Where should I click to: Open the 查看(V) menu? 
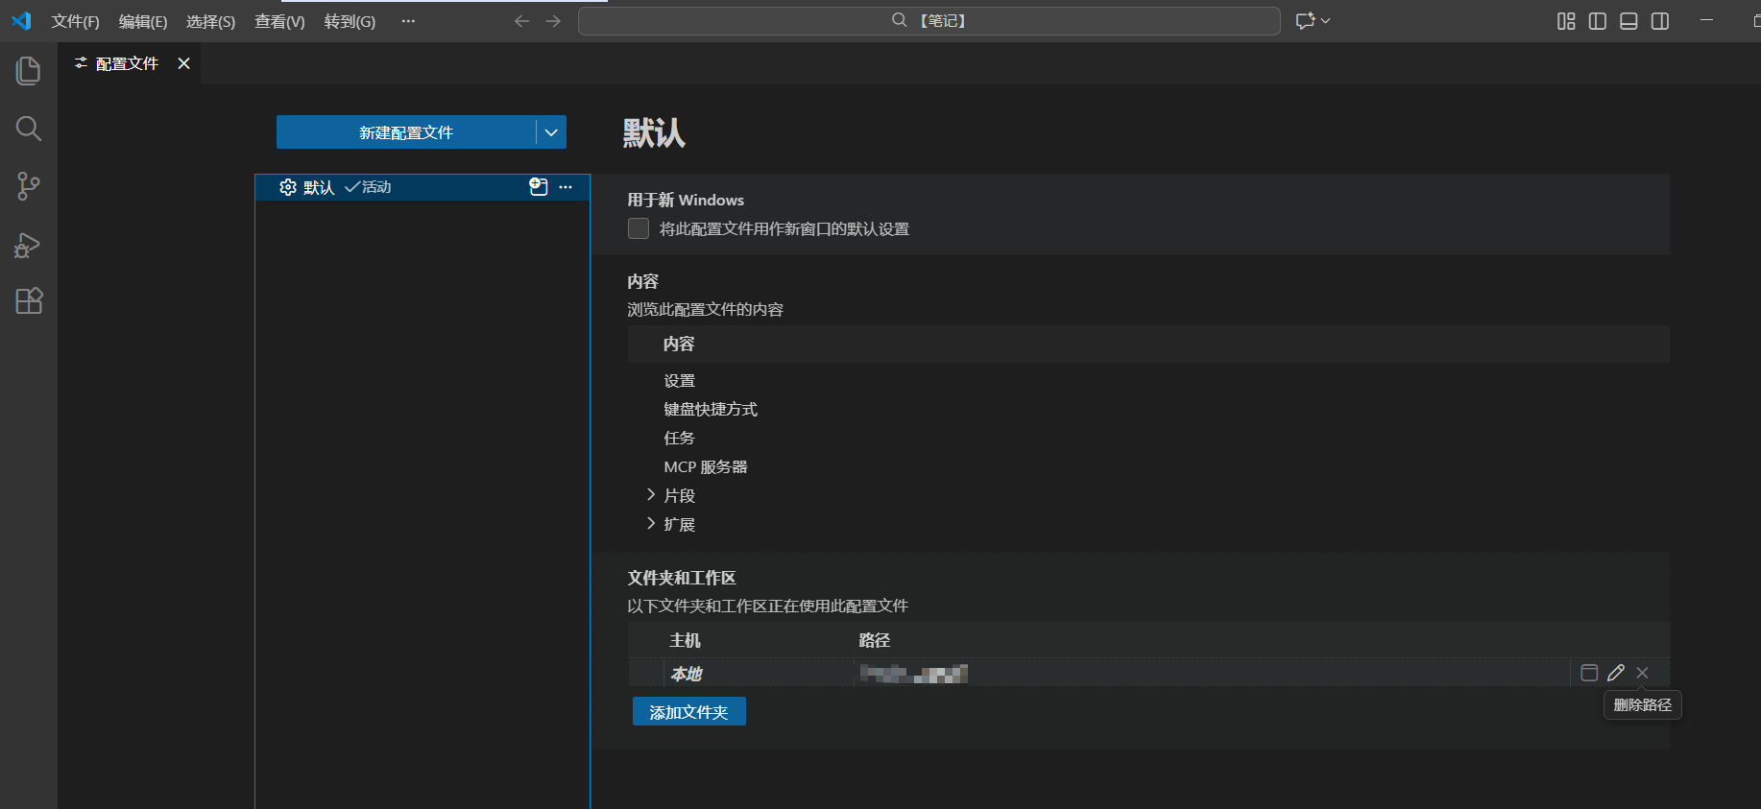tap(279, 21)
